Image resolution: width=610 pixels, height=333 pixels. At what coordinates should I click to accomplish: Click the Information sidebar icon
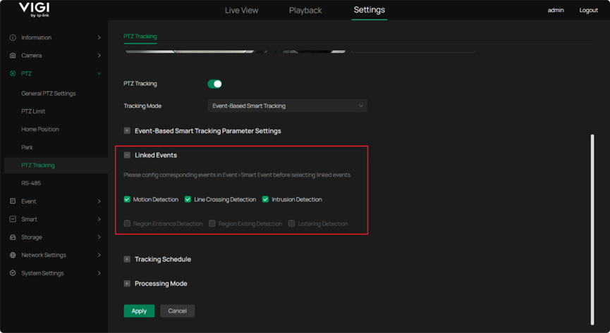coord(13,38)
